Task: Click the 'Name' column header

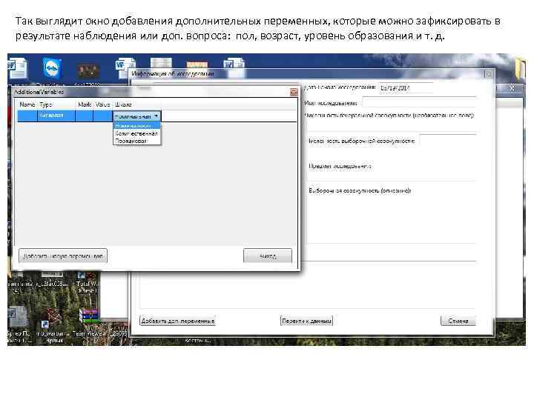Action: pos(27,104)
